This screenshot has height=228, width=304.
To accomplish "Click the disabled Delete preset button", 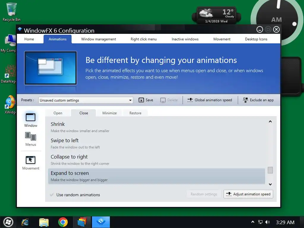I will pos(169,100).
